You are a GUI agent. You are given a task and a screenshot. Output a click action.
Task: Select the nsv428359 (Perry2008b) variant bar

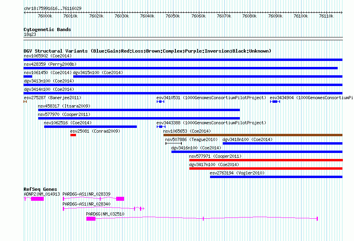181,68
